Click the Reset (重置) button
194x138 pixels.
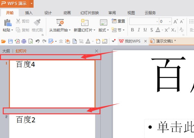pyautogui.click(x=118, y=21)
